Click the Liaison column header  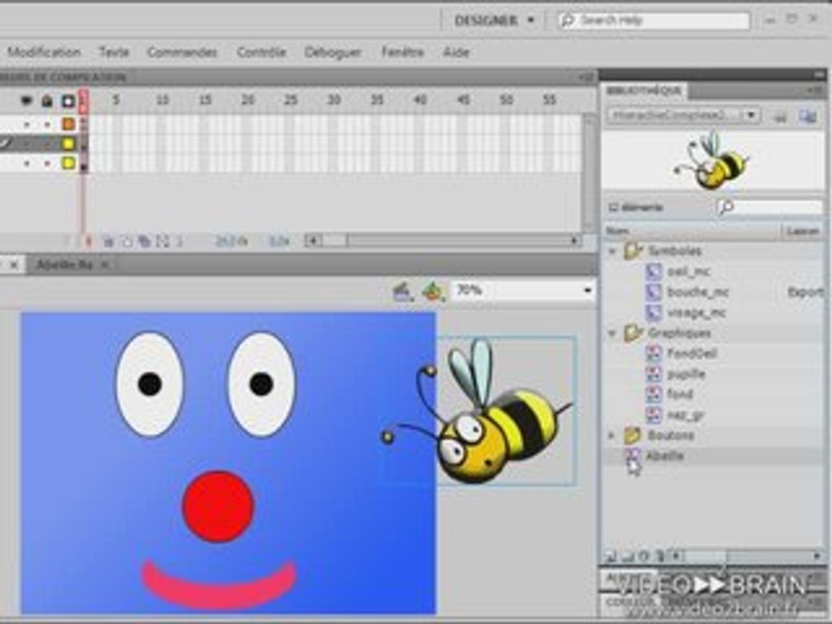coord(803,231)
